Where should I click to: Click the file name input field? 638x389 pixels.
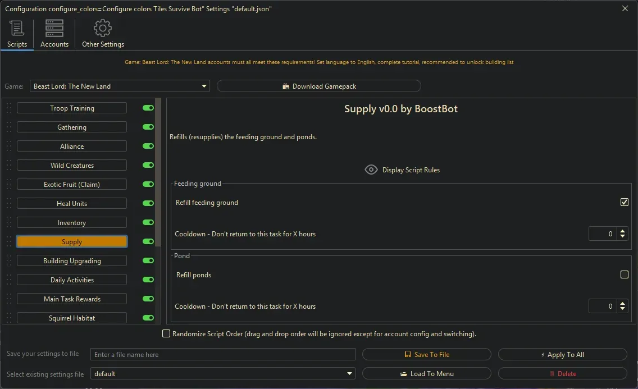pos(223,355)
